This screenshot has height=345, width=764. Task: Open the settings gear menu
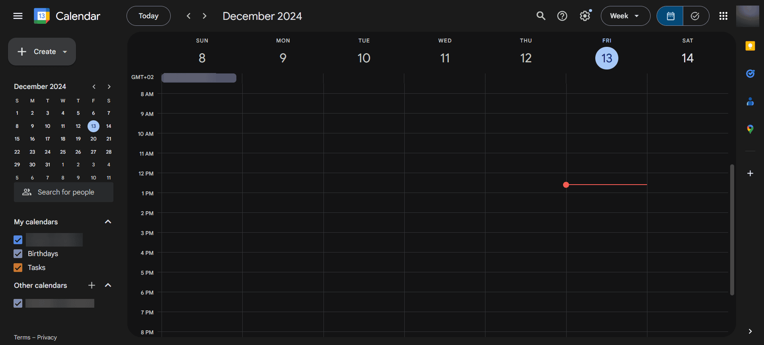pyautogui.click(x=585, y=16)
